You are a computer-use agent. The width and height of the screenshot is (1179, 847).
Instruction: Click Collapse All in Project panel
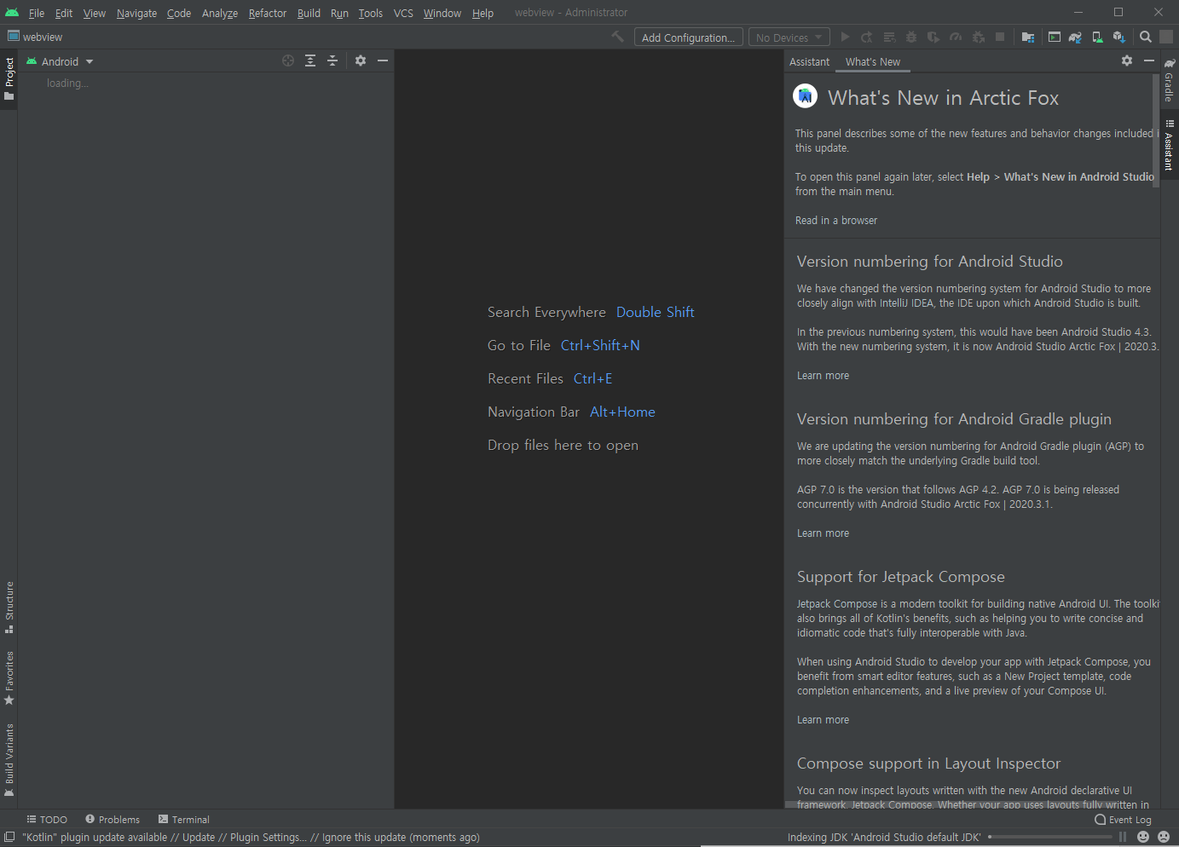click(332, 60)
